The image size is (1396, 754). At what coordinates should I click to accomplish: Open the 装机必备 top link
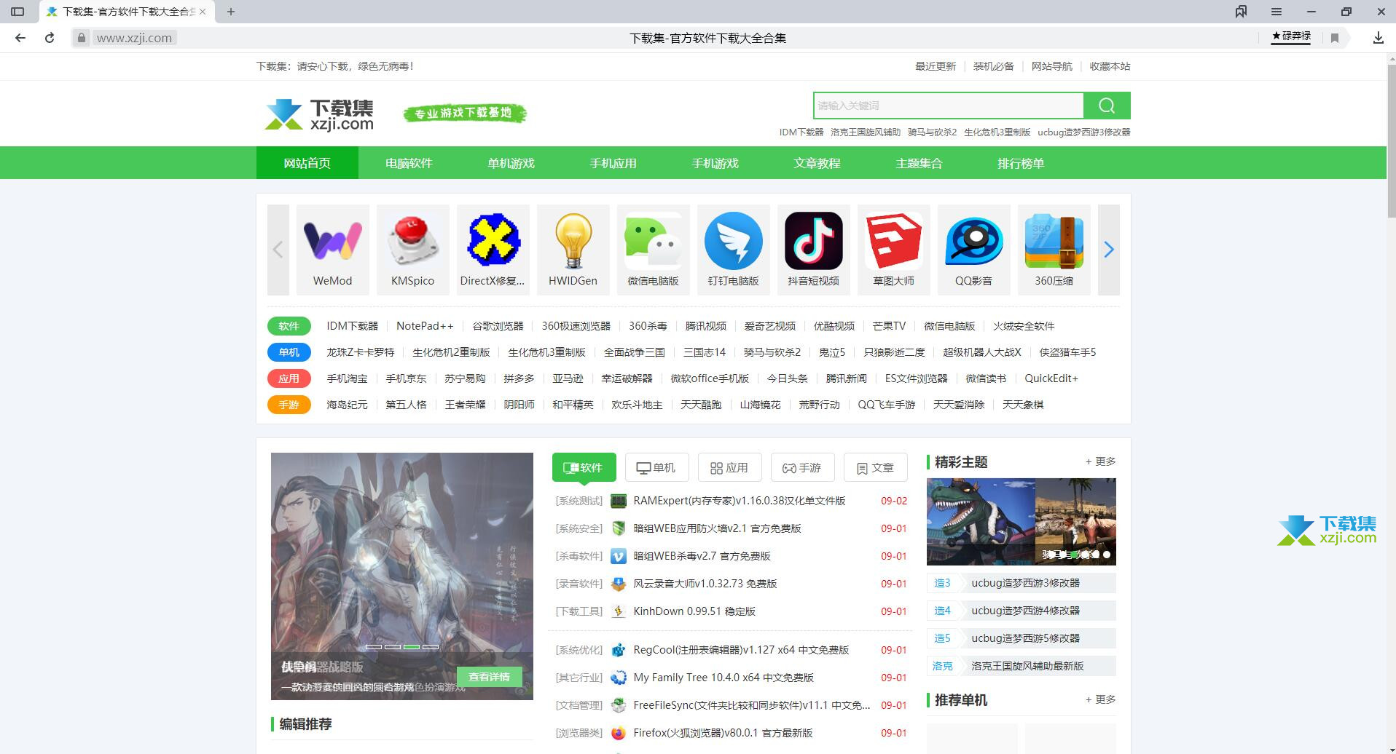point(994,66)
